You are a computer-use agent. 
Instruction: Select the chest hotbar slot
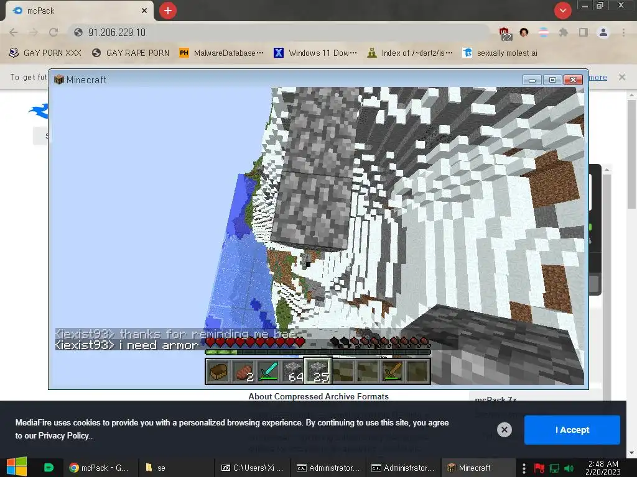click(x=218, y=371)
